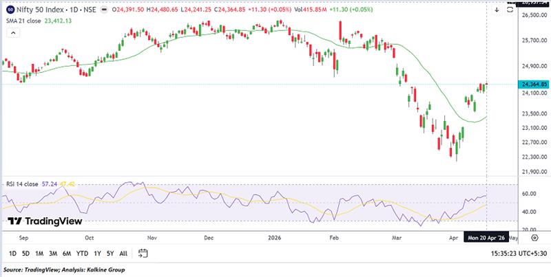The image size is (551, 277).
Task: Click the close price C24,364.85 readout
Action: 229,10
